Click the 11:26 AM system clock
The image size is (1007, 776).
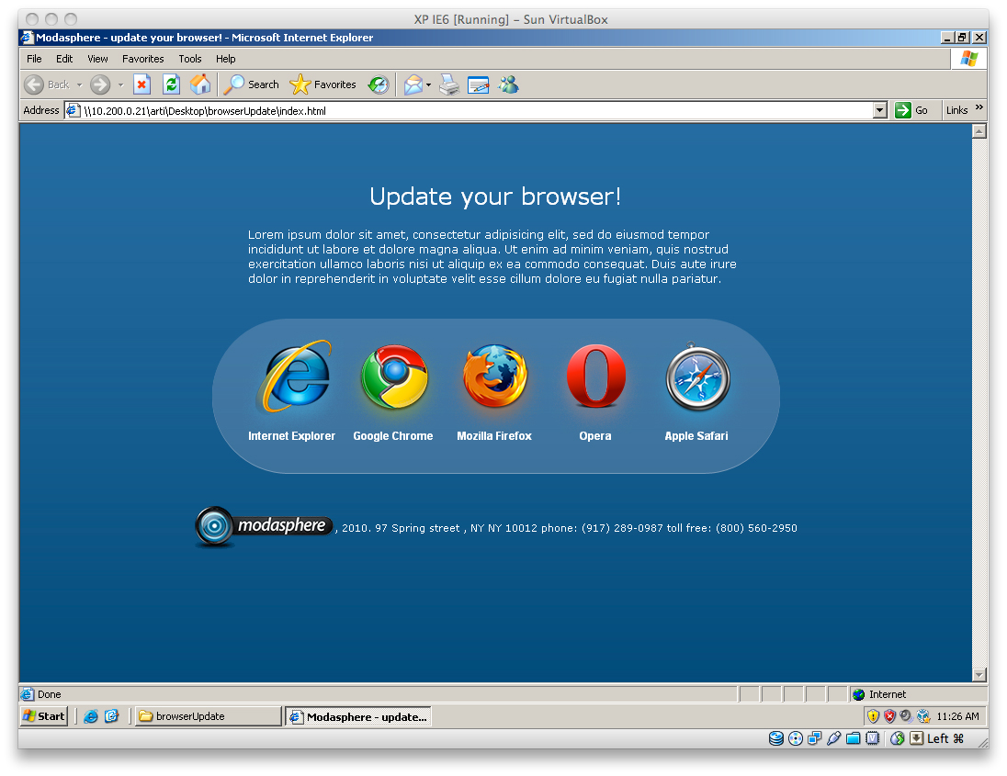click(957, 716)
